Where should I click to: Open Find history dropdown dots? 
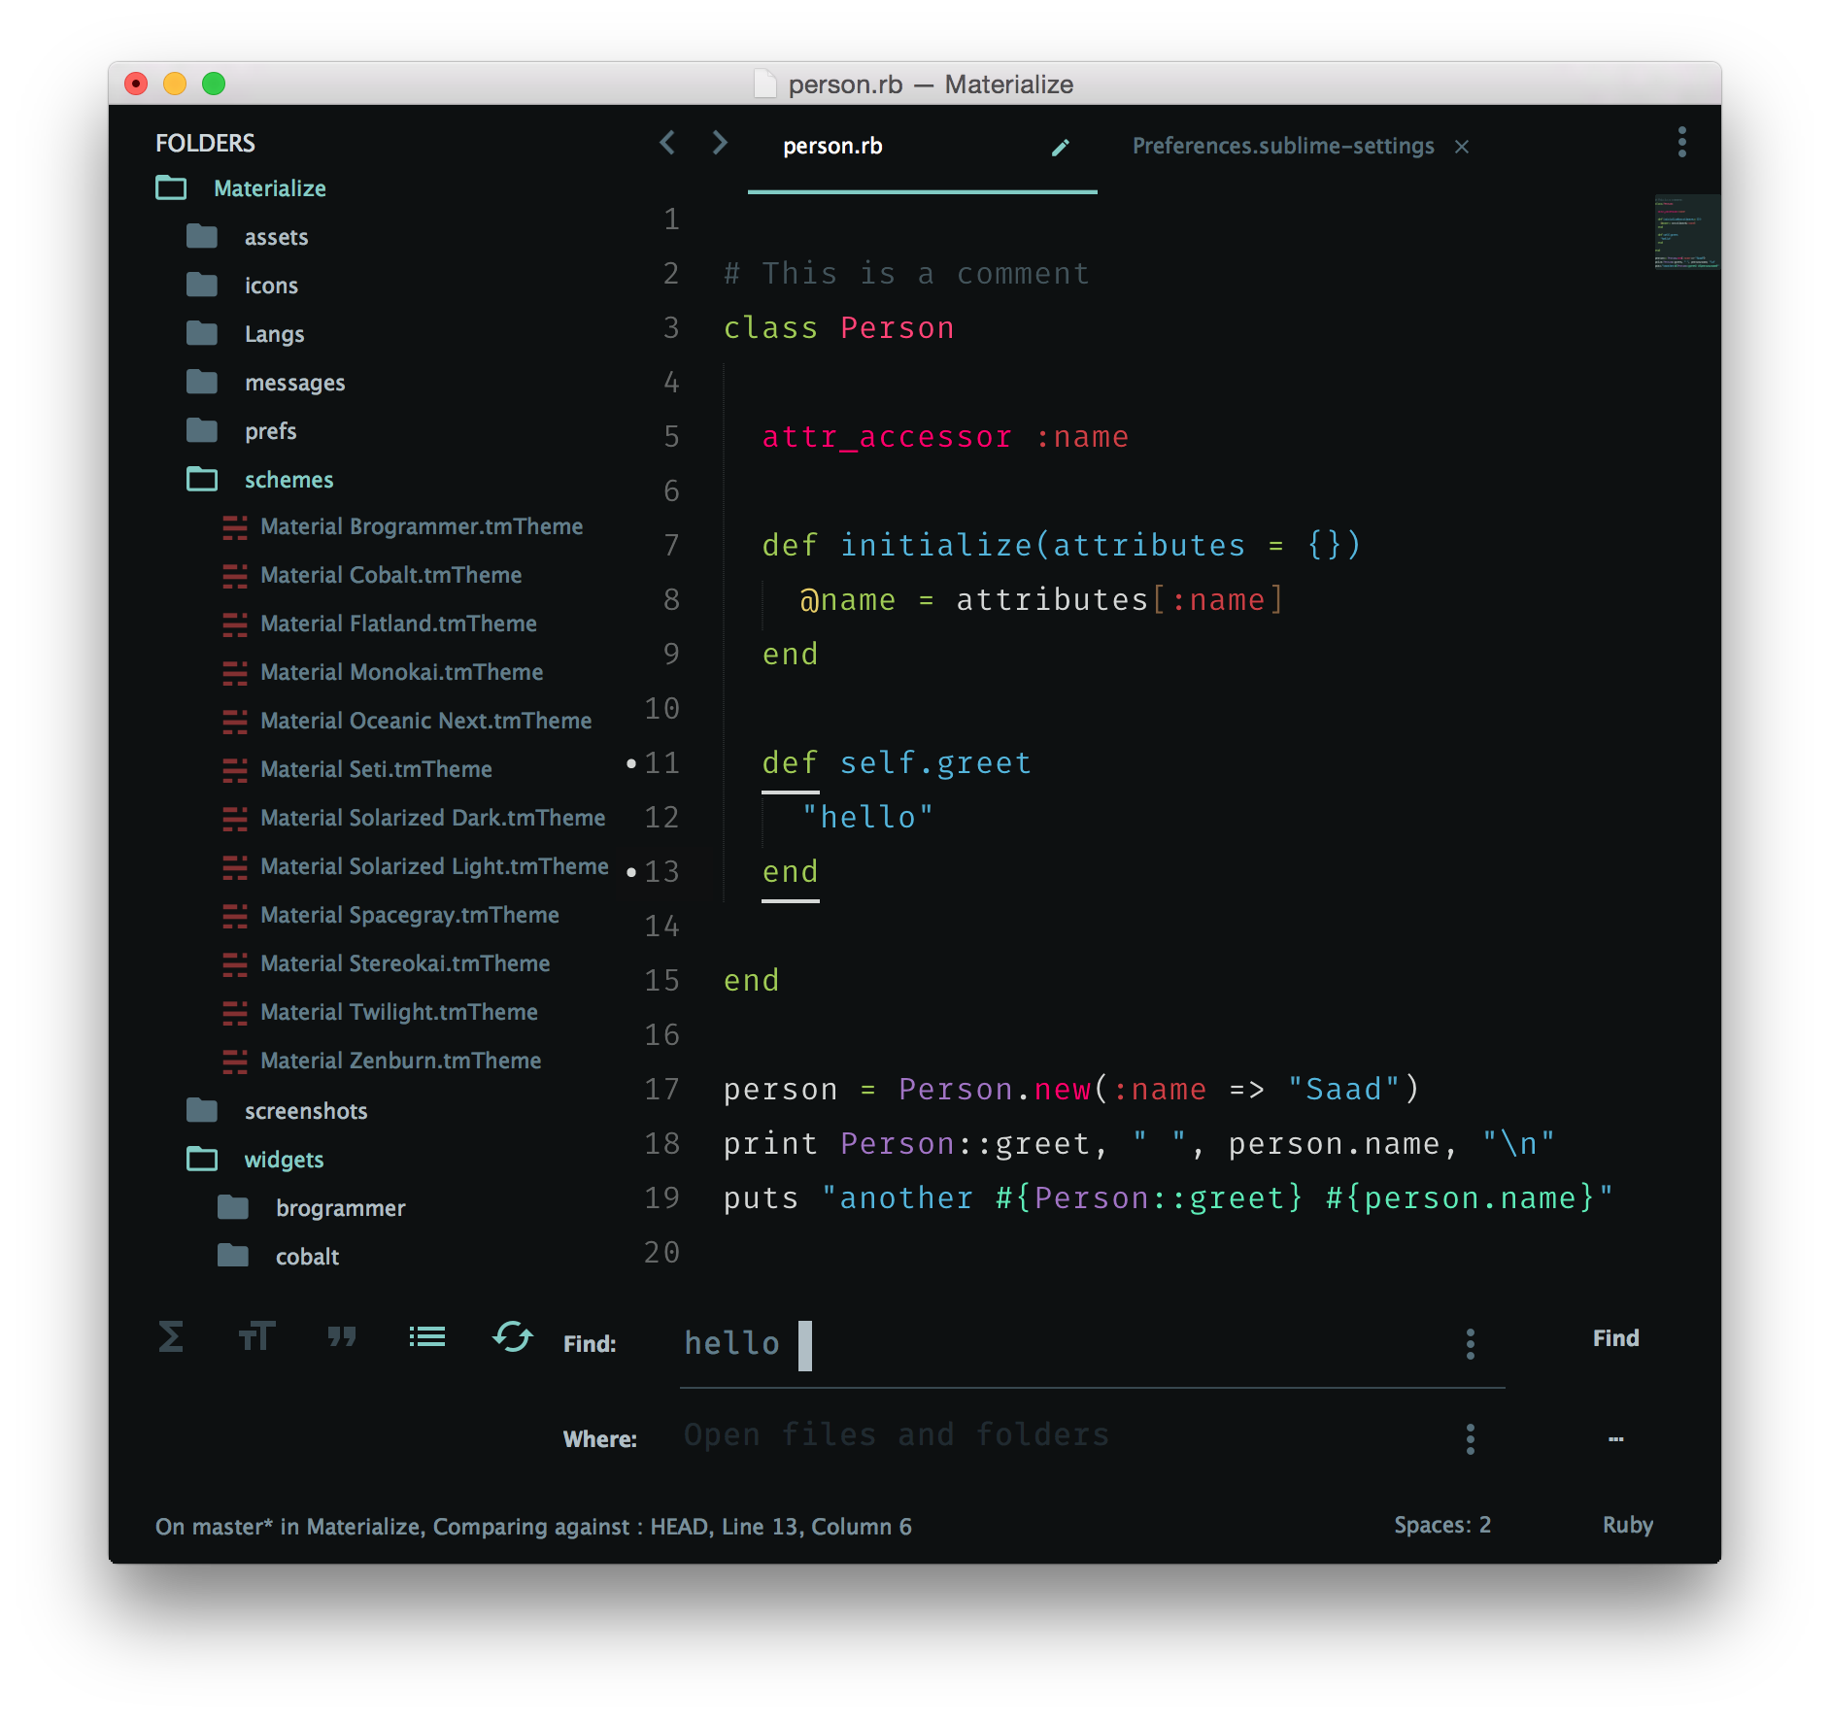pos(1471,1344)
